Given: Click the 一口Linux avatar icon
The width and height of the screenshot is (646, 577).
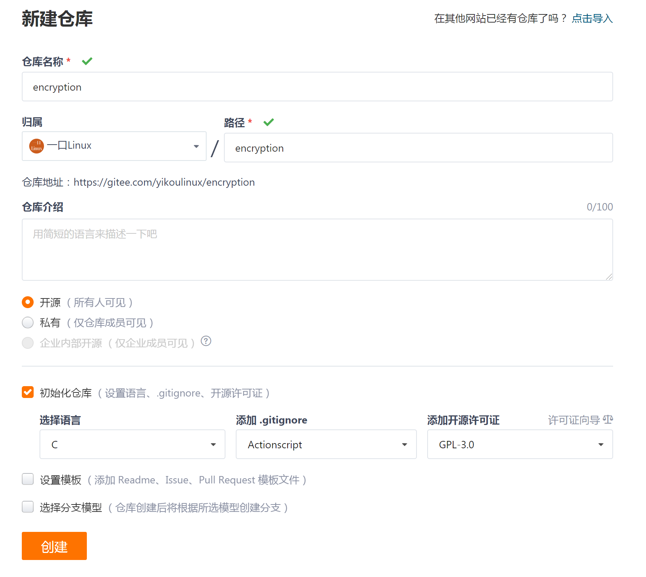Looking at the screenshot, I should pyautogui.click(x=37, y=146).
